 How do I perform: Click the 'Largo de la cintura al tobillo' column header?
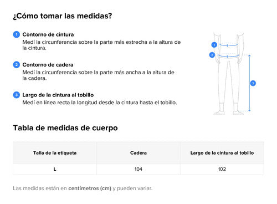pyautogui.click(x=222, y=153)
